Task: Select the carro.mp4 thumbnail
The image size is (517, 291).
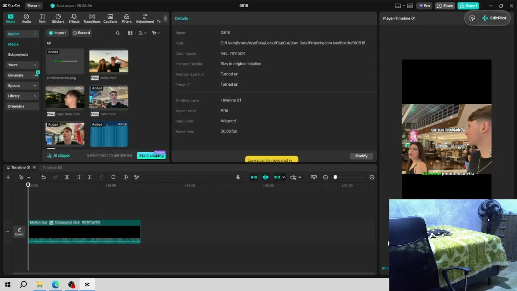Action: (x=109, y=97)
